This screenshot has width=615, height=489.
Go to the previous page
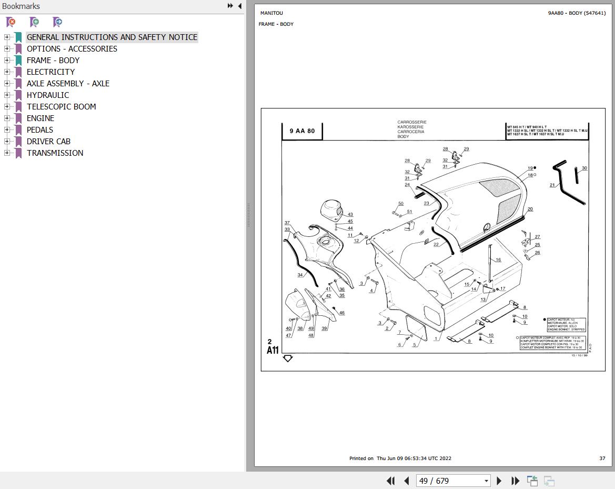tap(407, 481)
